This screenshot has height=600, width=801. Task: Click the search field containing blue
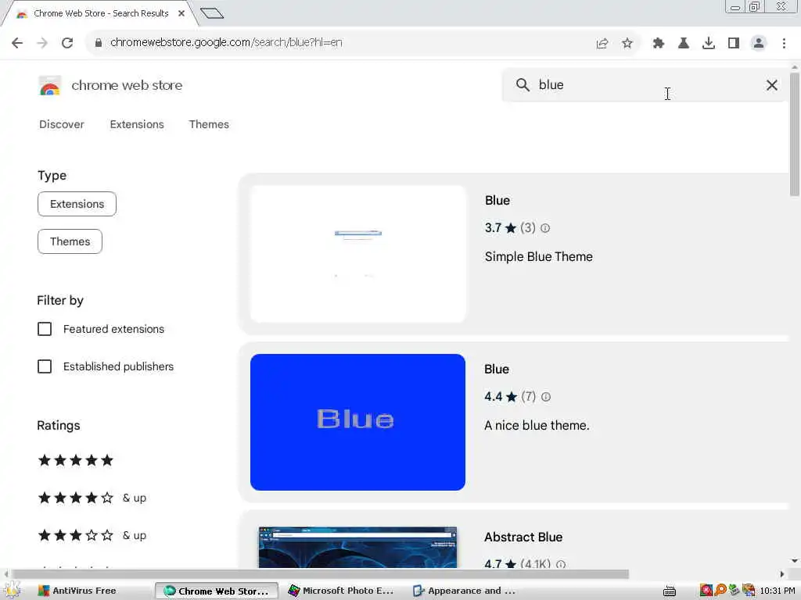click(645, 85)
